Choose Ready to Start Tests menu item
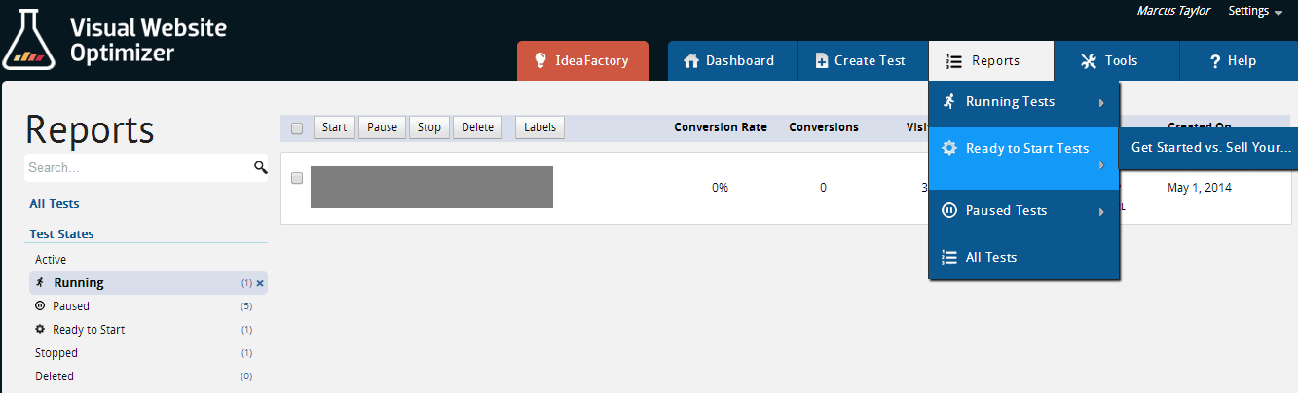 click(1023, 158)
